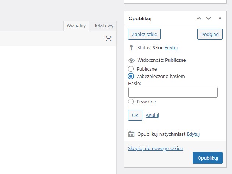Switch to the Tekstowy editor tab
The image size is (232, 174).
[x=103, y=26]
